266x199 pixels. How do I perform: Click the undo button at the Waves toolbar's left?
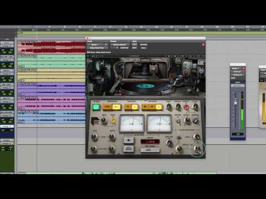click(x=93, y=56)
